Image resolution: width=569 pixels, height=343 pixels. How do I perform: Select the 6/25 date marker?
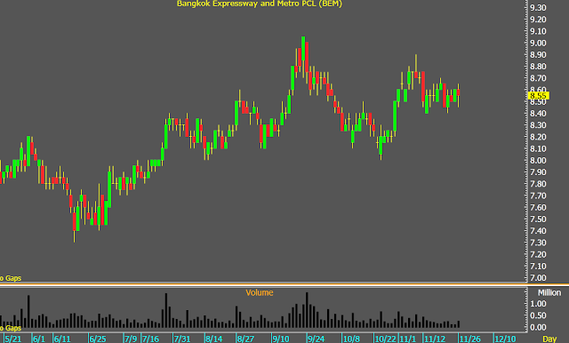pyautogui.click(x=98, y=339)
